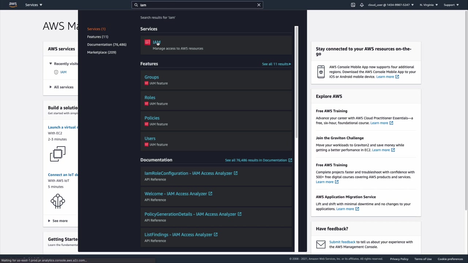Click the AWS IoT device icon
This screenshot has height=263, width=468.
(58, 201)
